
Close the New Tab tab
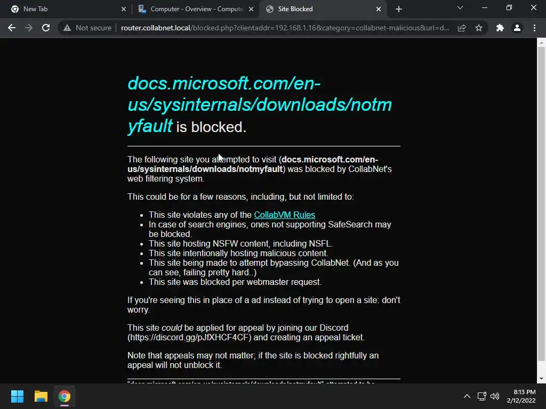tap(124, 9)
